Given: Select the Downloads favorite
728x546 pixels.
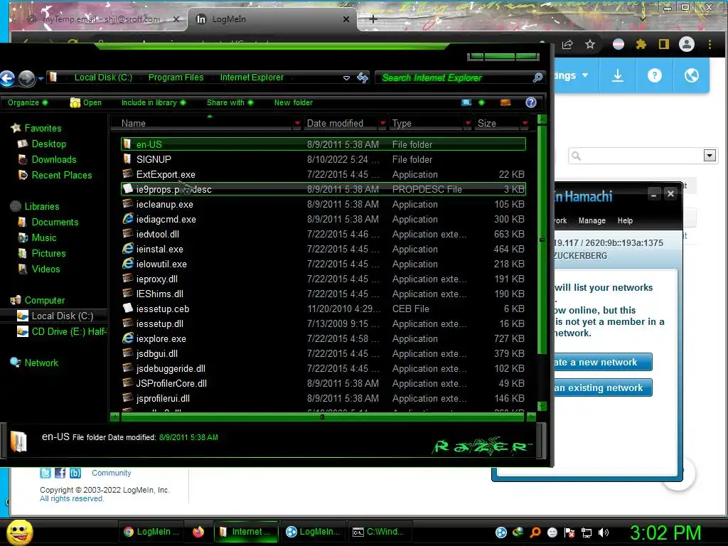Looking at the screenshot, I should tap(54, 159).
